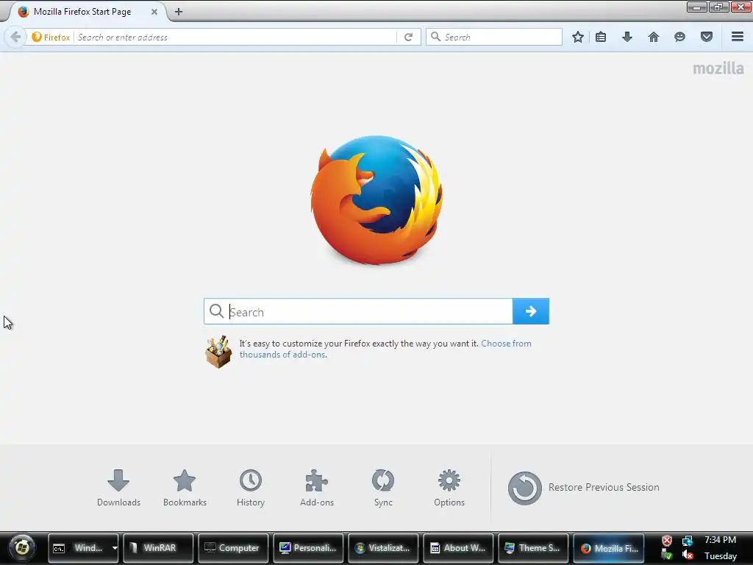Screen dimensions: 753x565
Task: Open 'Choose from thousands of add-ons' link
Action: click(x=385, y=349)
